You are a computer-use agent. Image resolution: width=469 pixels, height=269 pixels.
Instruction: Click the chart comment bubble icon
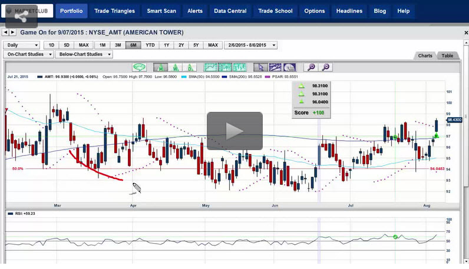[140, 67]
